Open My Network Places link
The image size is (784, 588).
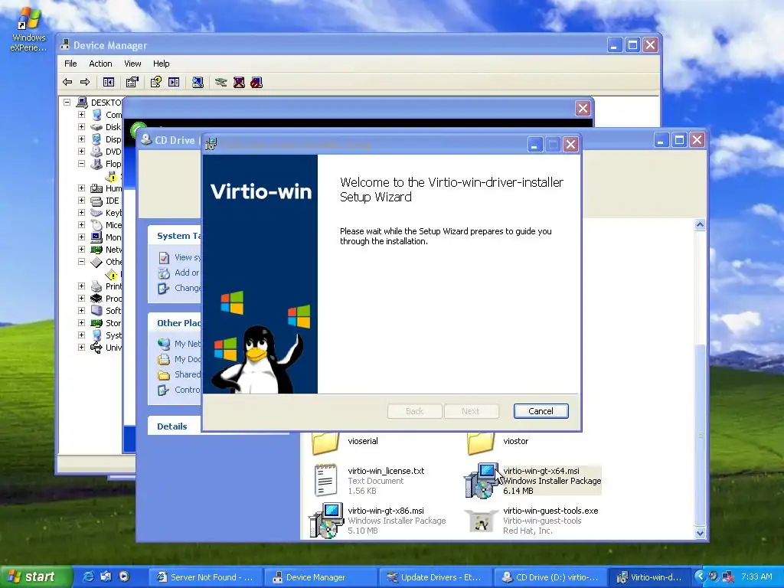point(188,344)
